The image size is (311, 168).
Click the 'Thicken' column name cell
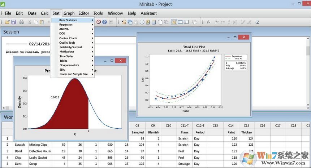[x=247, y=132]
